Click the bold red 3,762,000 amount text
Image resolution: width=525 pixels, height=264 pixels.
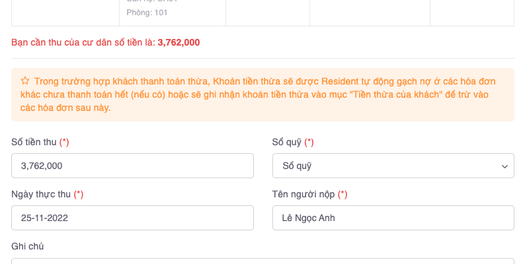pos(179,42)
